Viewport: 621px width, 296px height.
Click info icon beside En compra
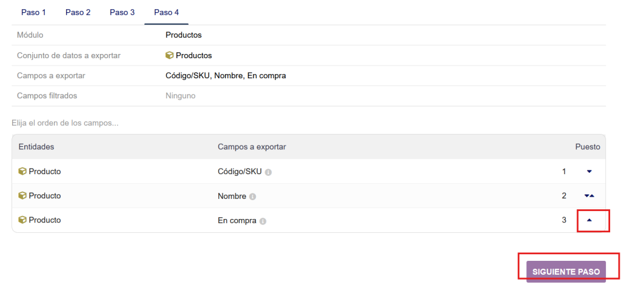click(x=263, y=221)
